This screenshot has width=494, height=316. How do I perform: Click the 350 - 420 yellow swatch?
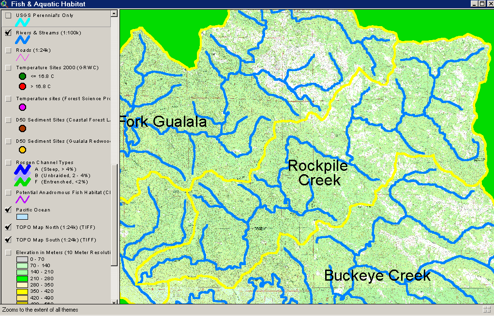point(22,291)
